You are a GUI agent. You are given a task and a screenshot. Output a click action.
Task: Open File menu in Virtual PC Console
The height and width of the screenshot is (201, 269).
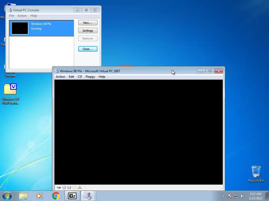[12, 15]
